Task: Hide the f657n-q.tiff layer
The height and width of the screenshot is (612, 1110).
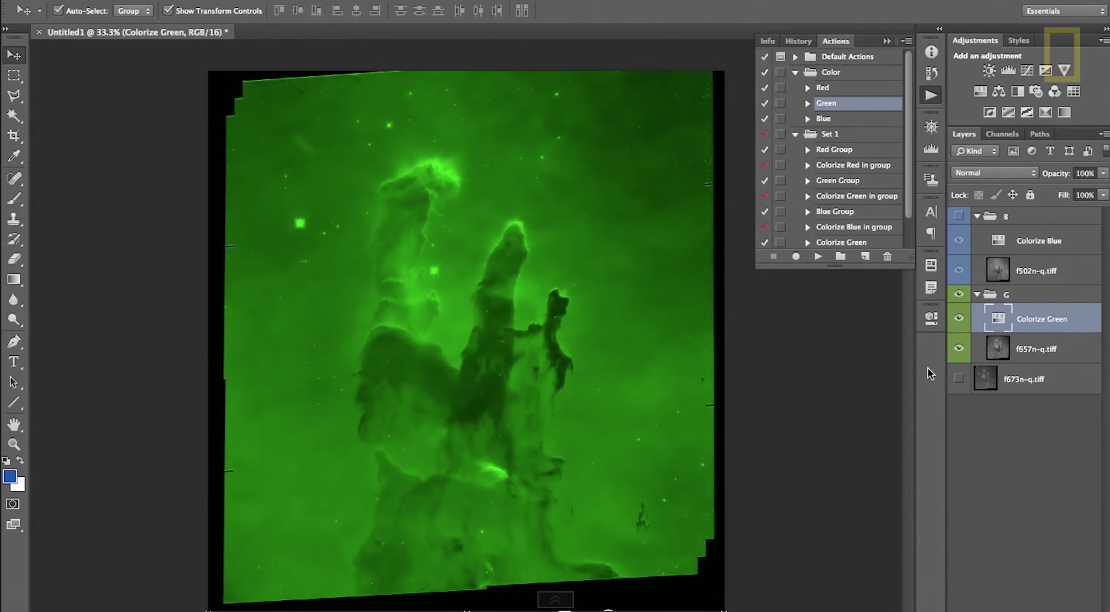Action: [959, 348]
